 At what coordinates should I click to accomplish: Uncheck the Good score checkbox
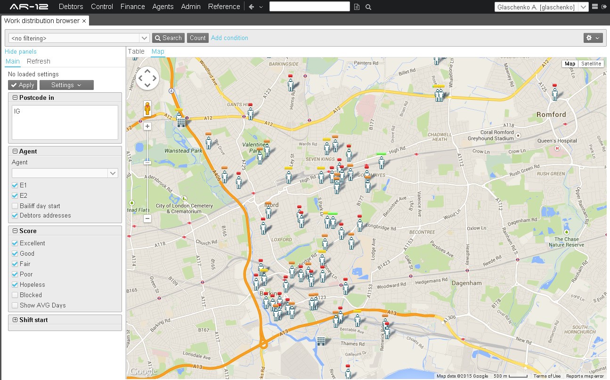click(15, 254)
